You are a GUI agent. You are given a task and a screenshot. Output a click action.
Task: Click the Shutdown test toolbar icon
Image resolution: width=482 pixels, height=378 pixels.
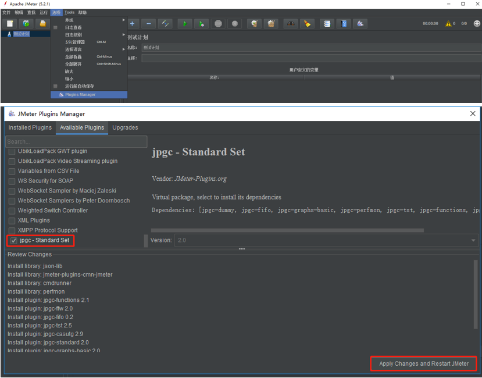235,24
